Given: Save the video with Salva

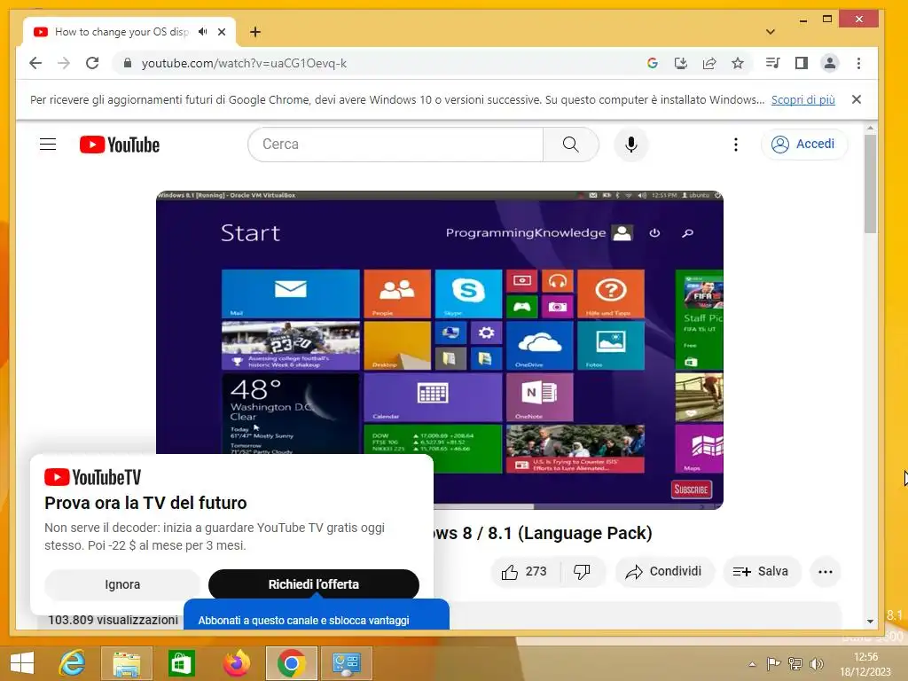Looking at the screenshot, I should click(x=761, y=572).
